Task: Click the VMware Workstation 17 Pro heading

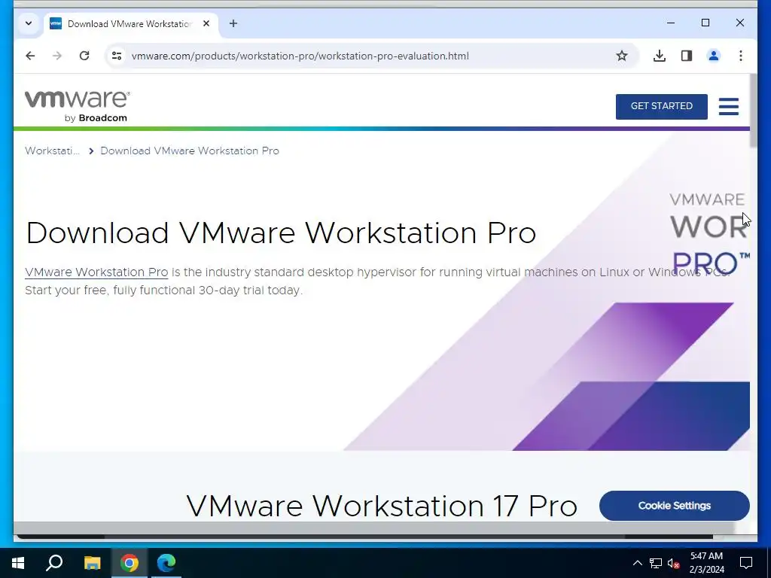Action: pos(382,506)
